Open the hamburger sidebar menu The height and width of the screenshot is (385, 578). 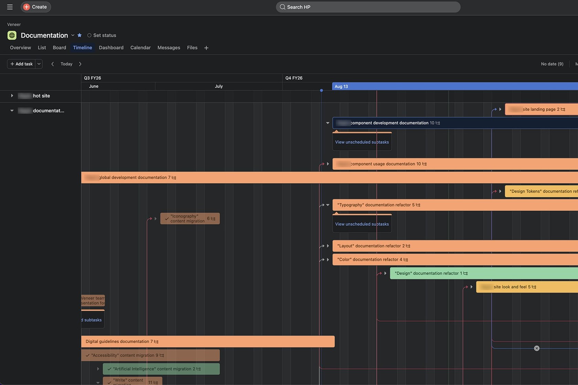[x=10, y=7]
